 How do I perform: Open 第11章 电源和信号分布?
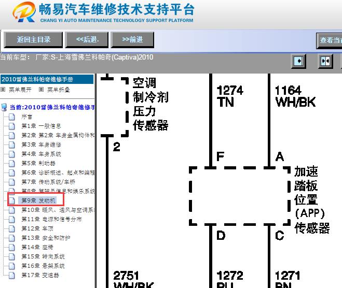coord(51,219)
